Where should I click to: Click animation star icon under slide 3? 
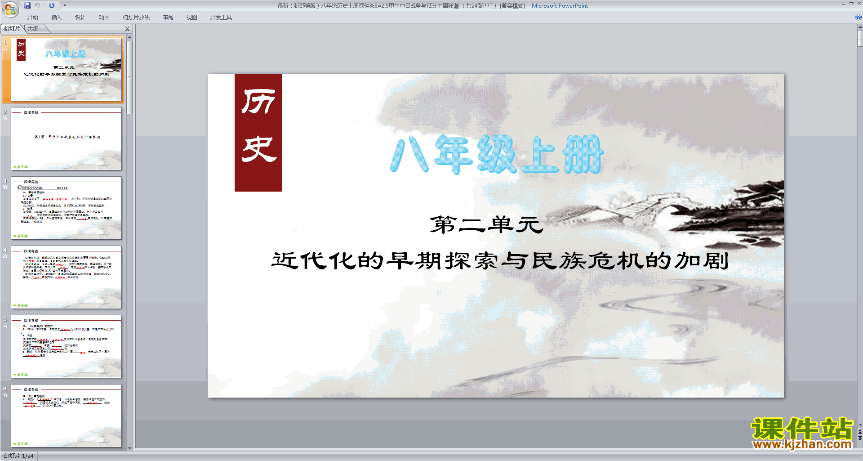(x=5, y=187)
